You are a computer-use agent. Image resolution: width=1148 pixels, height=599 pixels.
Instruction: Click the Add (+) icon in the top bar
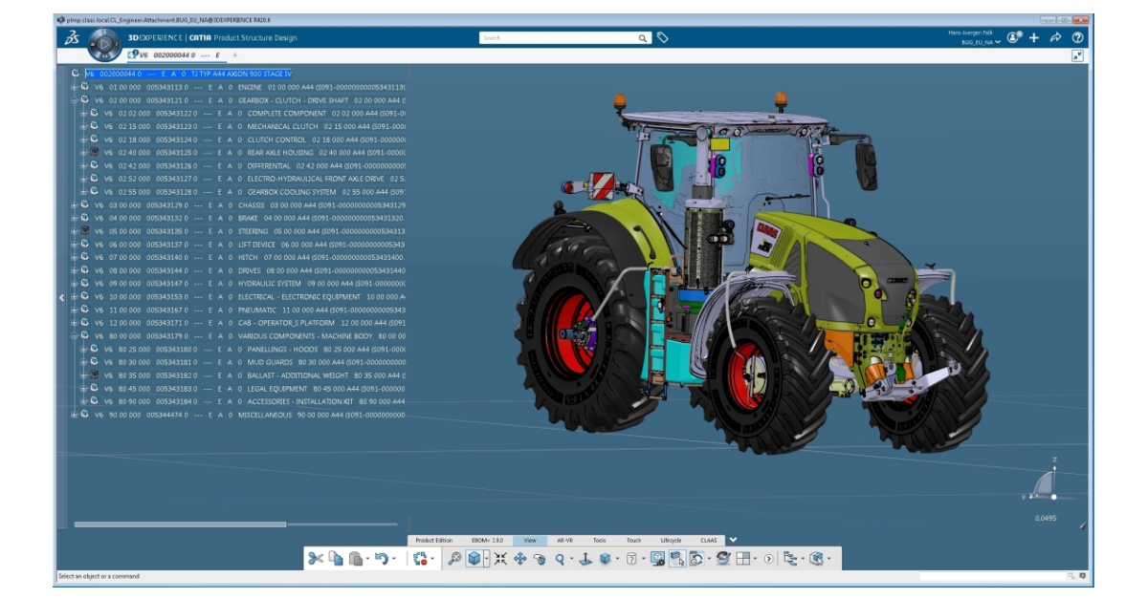pos(1033,36)
